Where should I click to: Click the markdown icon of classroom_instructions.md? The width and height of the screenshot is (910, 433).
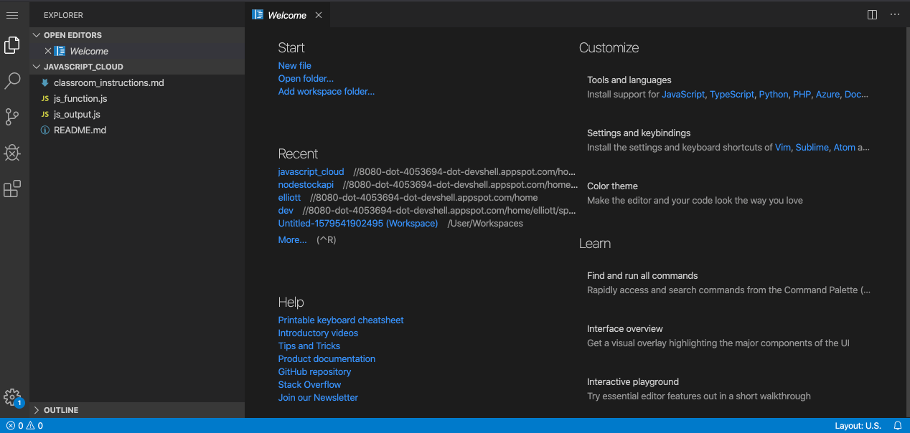(x=45, y=82)
